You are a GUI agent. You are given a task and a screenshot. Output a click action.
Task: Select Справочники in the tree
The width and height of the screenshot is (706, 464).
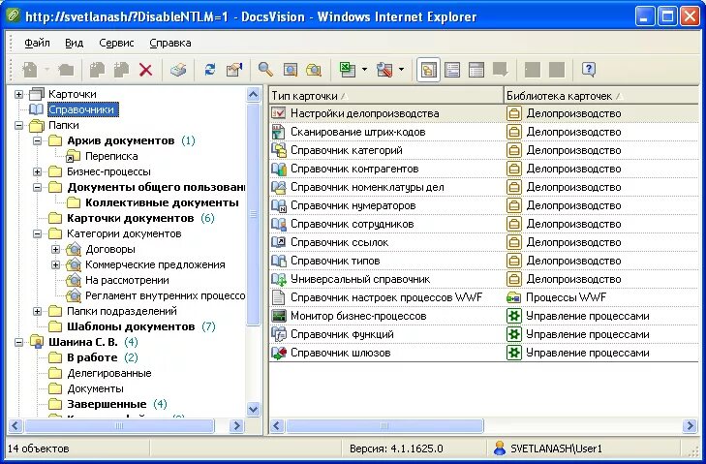tap(81, 109)
